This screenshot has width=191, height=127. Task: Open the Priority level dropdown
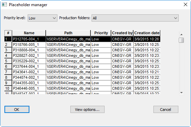(x=42, y=18)
